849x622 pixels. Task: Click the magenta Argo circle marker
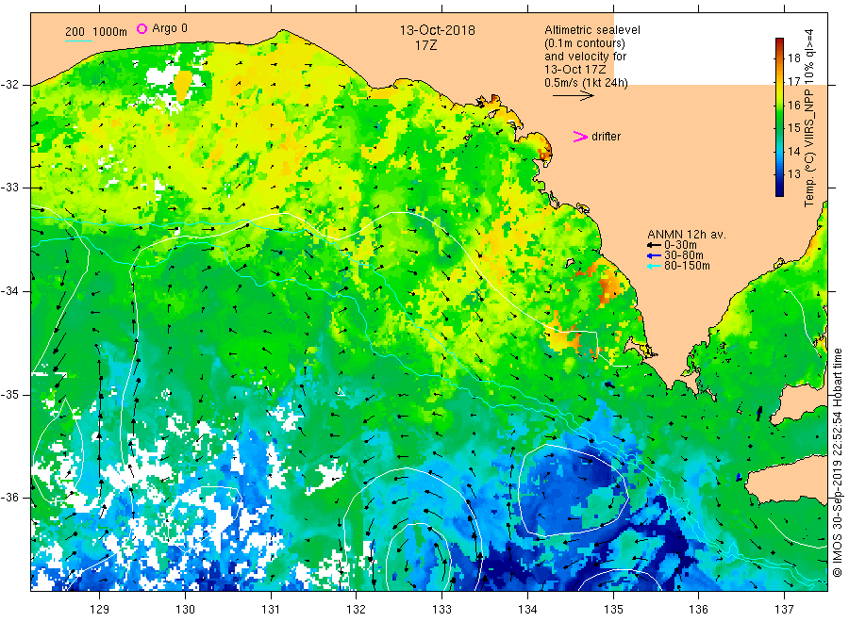click(141, 28)
